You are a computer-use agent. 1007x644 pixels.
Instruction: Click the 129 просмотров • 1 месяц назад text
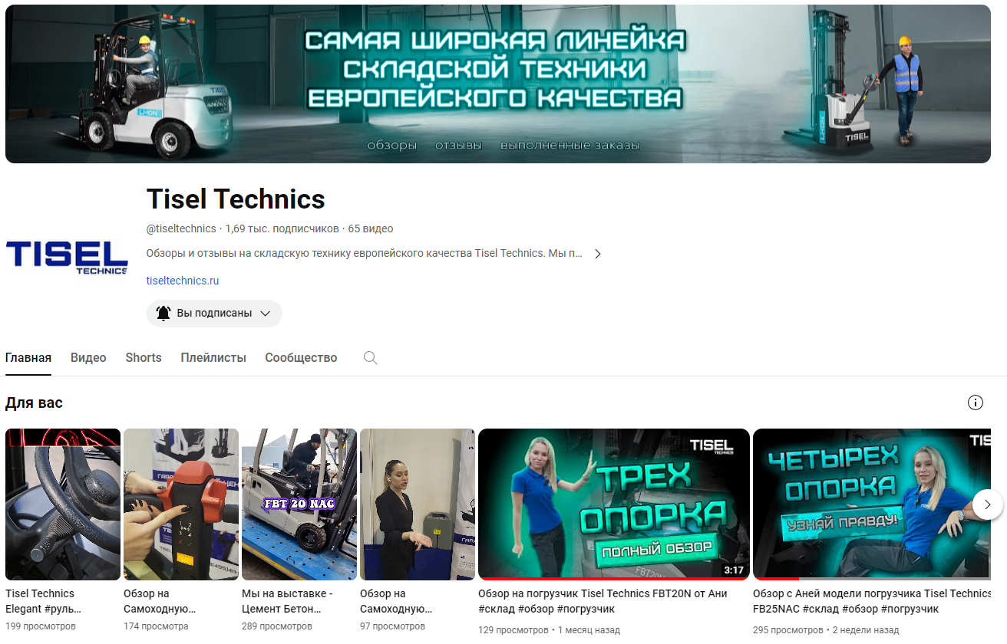(549, 630)
